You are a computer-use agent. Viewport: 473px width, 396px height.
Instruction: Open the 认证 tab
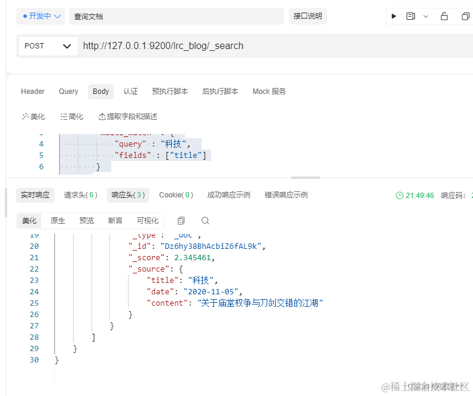(130, 92)
